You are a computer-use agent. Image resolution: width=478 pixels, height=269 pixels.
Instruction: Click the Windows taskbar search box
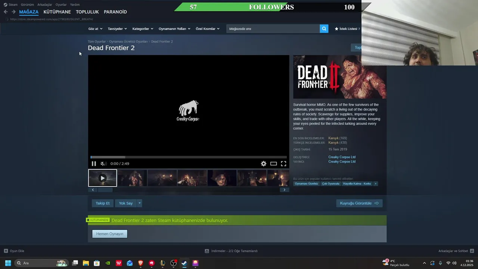(41, 263)
